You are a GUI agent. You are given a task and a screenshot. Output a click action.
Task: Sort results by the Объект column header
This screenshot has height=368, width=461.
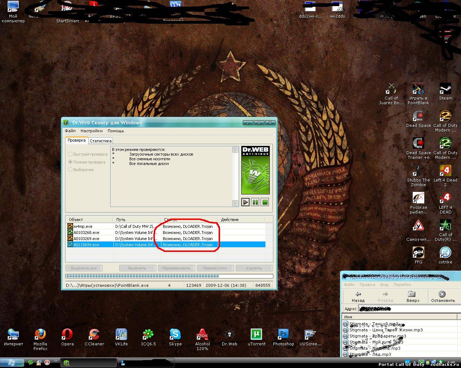[x=90, y=220]
